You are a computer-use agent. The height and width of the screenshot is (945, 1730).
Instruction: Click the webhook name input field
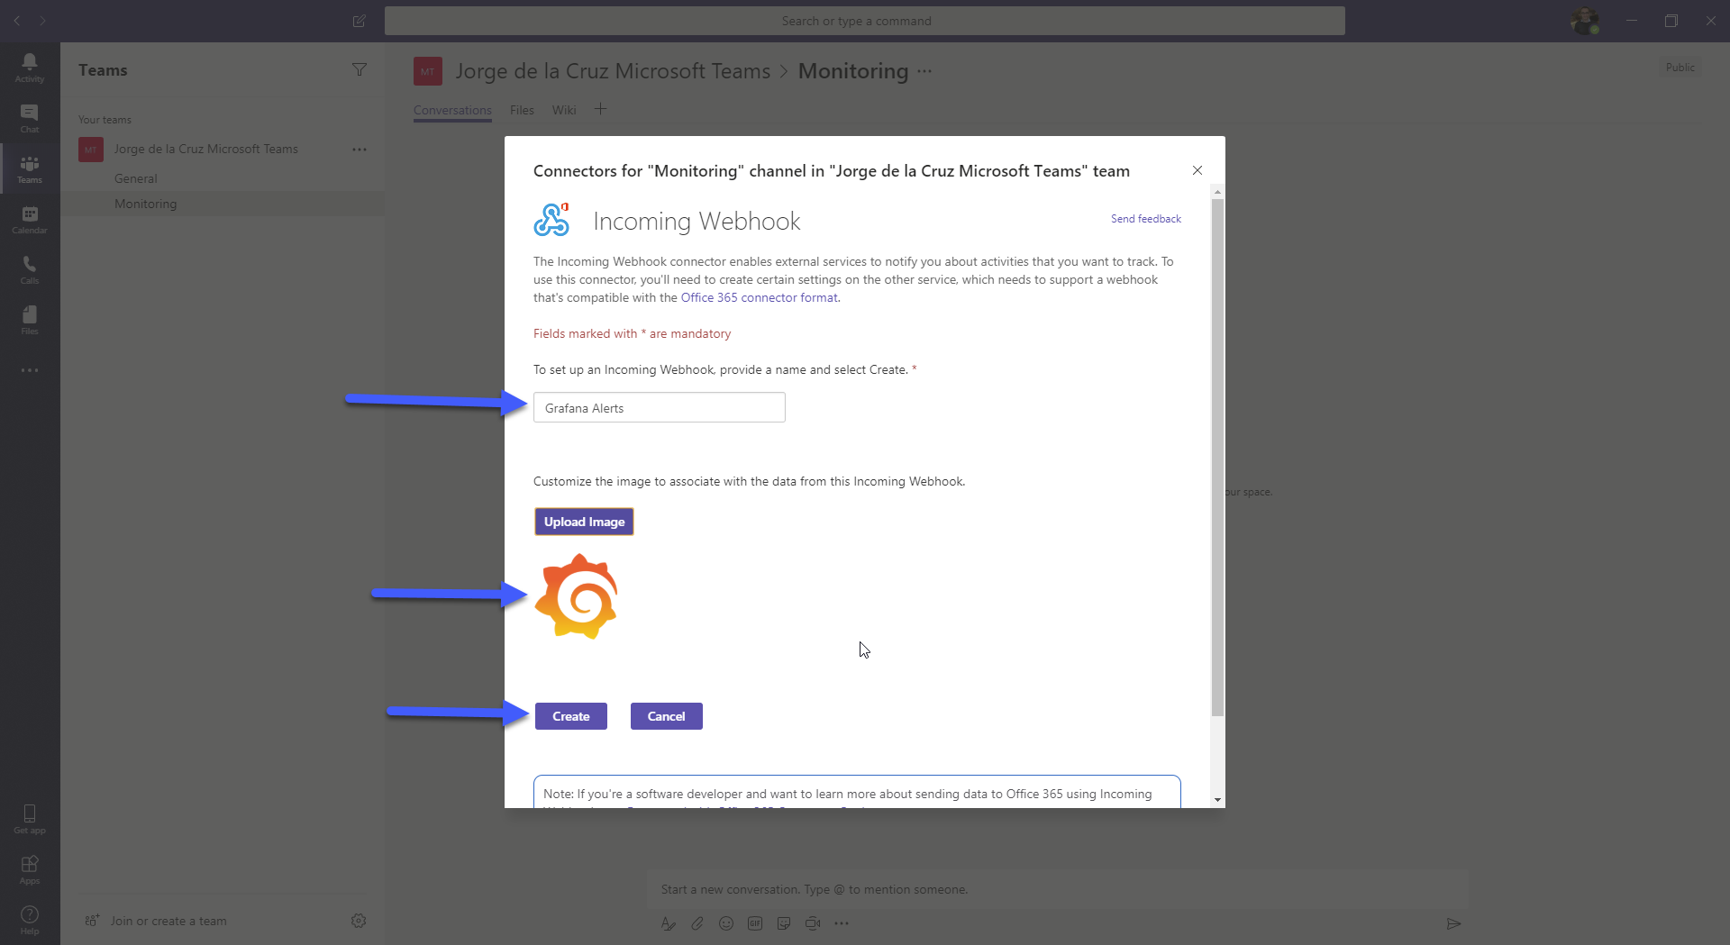coord(660,407)
